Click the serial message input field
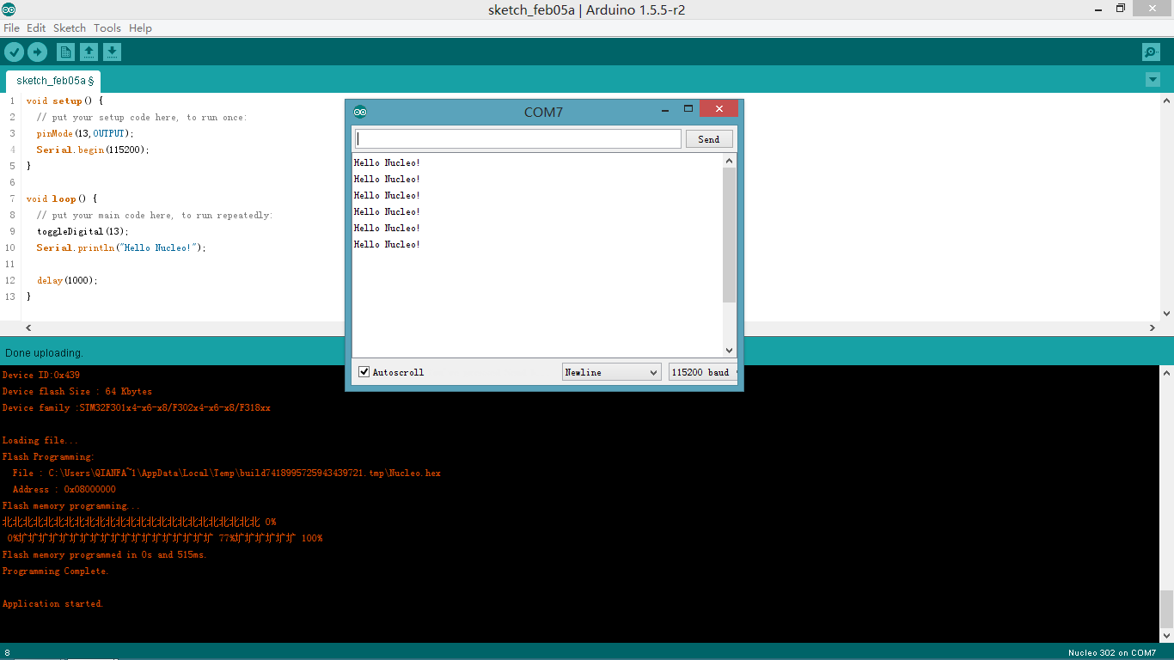 (x=517, y=139)
